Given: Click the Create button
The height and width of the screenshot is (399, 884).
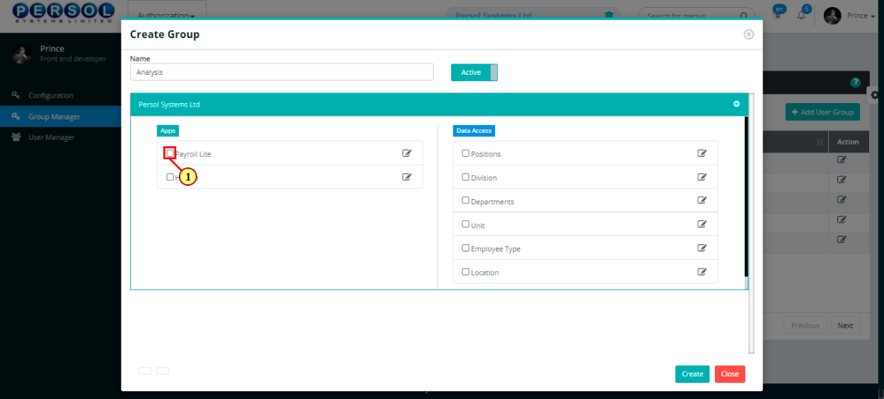Looking at the screenshot, I should click(692, 374).
